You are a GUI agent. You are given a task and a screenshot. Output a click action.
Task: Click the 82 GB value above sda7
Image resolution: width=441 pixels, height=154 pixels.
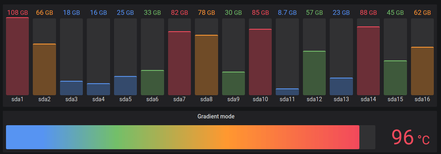(x=179, y=13)
